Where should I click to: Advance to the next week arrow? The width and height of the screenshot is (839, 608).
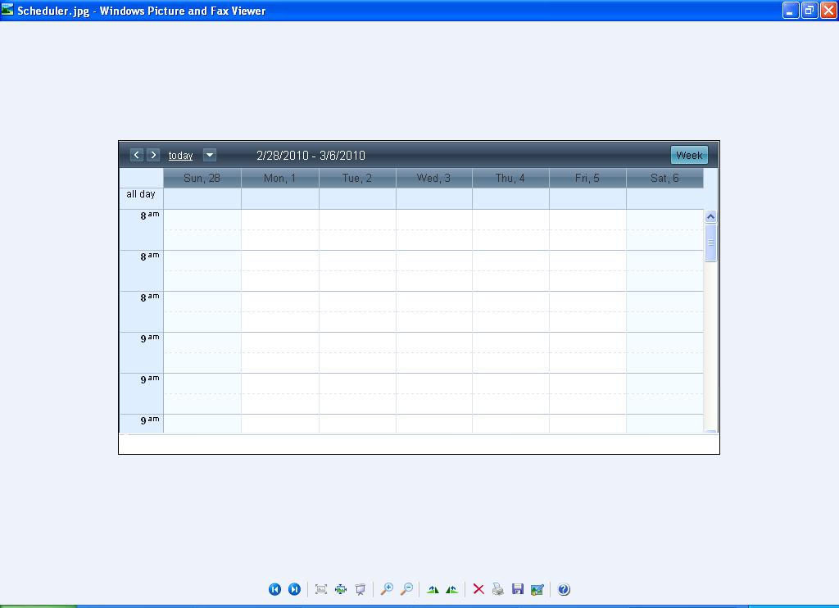tap(153, 155)
